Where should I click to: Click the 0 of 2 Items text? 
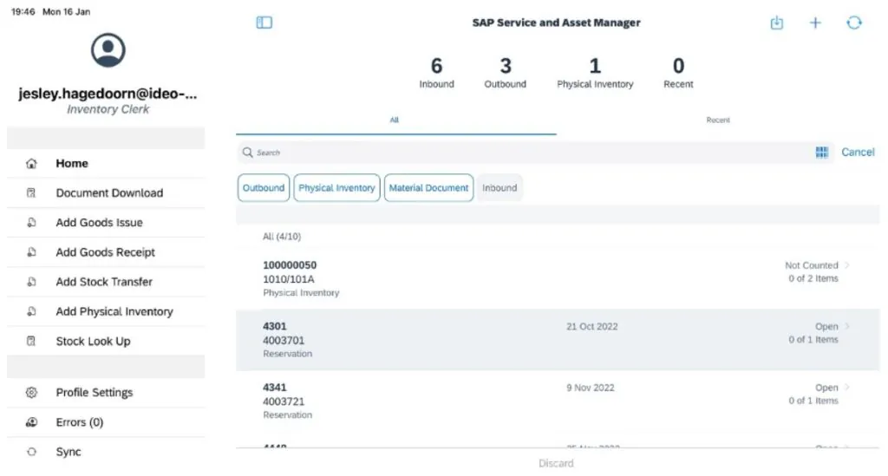coord(813,278)
